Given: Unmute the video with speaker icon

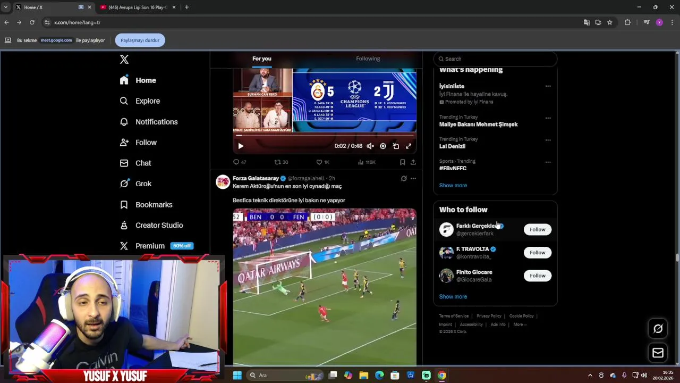Looking at the screenshot, I should click(x=370, y=146).
